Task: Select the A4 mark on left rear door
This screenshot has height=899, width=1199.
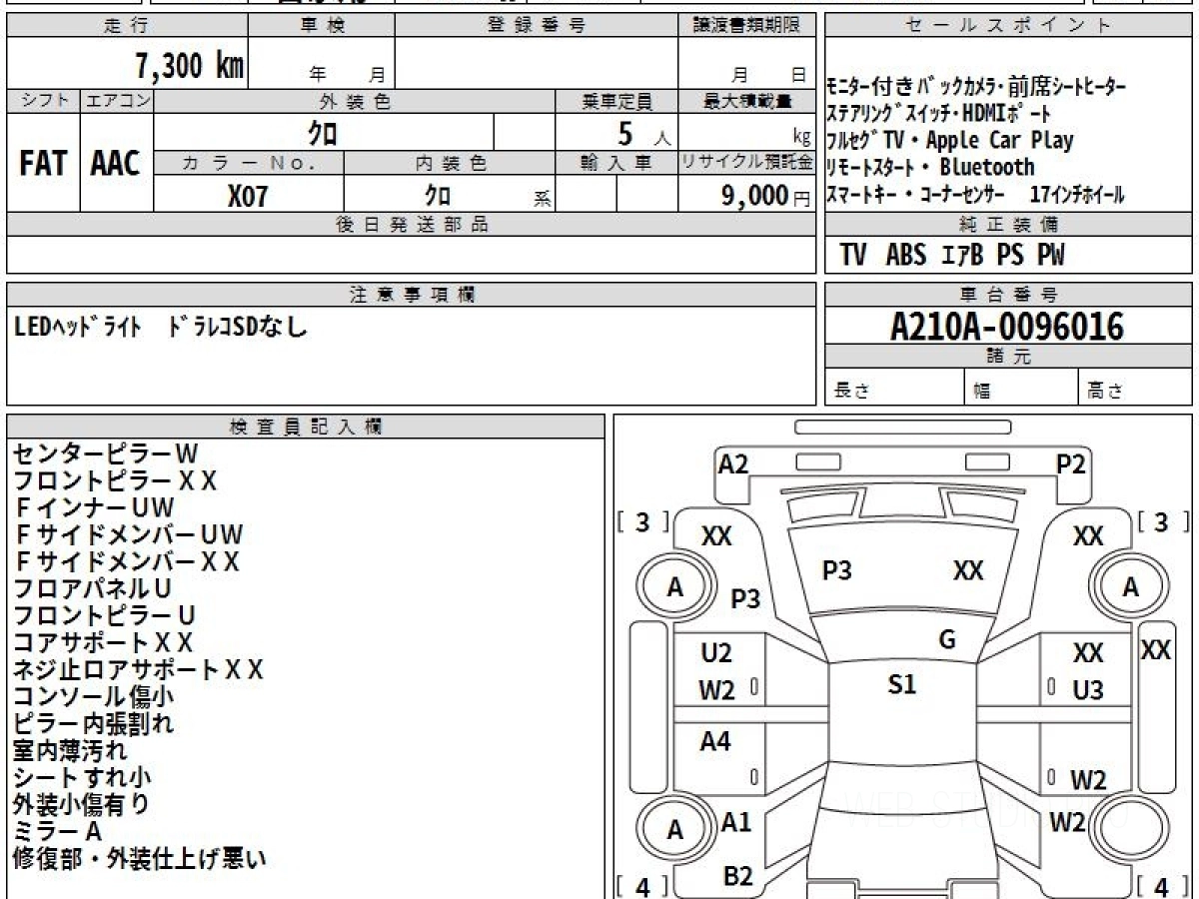Action: [x=714, y=742]
